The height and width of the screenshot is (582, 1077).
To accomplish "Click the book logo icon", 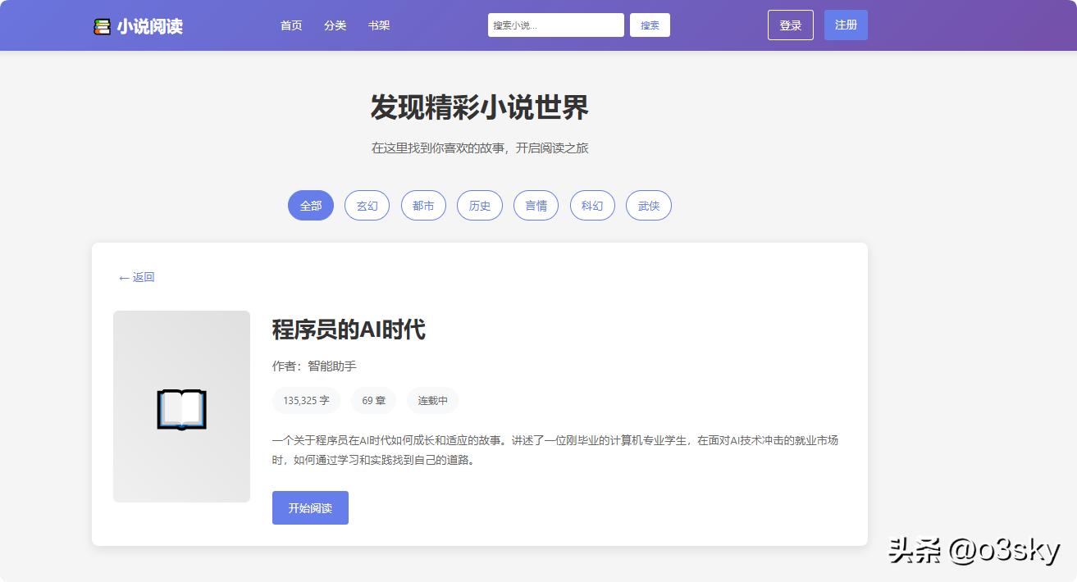I will point(102,25).
